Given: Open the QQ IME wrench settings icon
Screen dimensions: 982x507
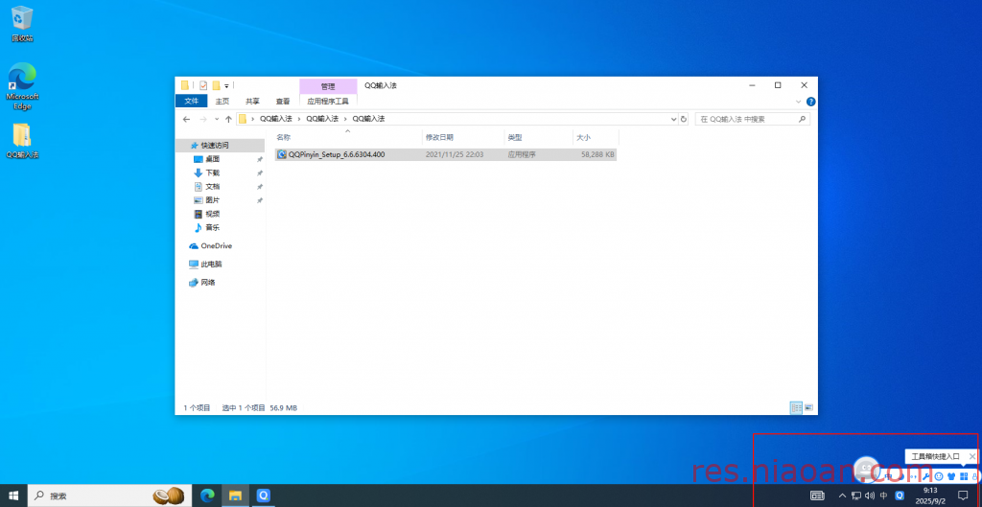Looking at the screenshot, I should coord(925,476).
